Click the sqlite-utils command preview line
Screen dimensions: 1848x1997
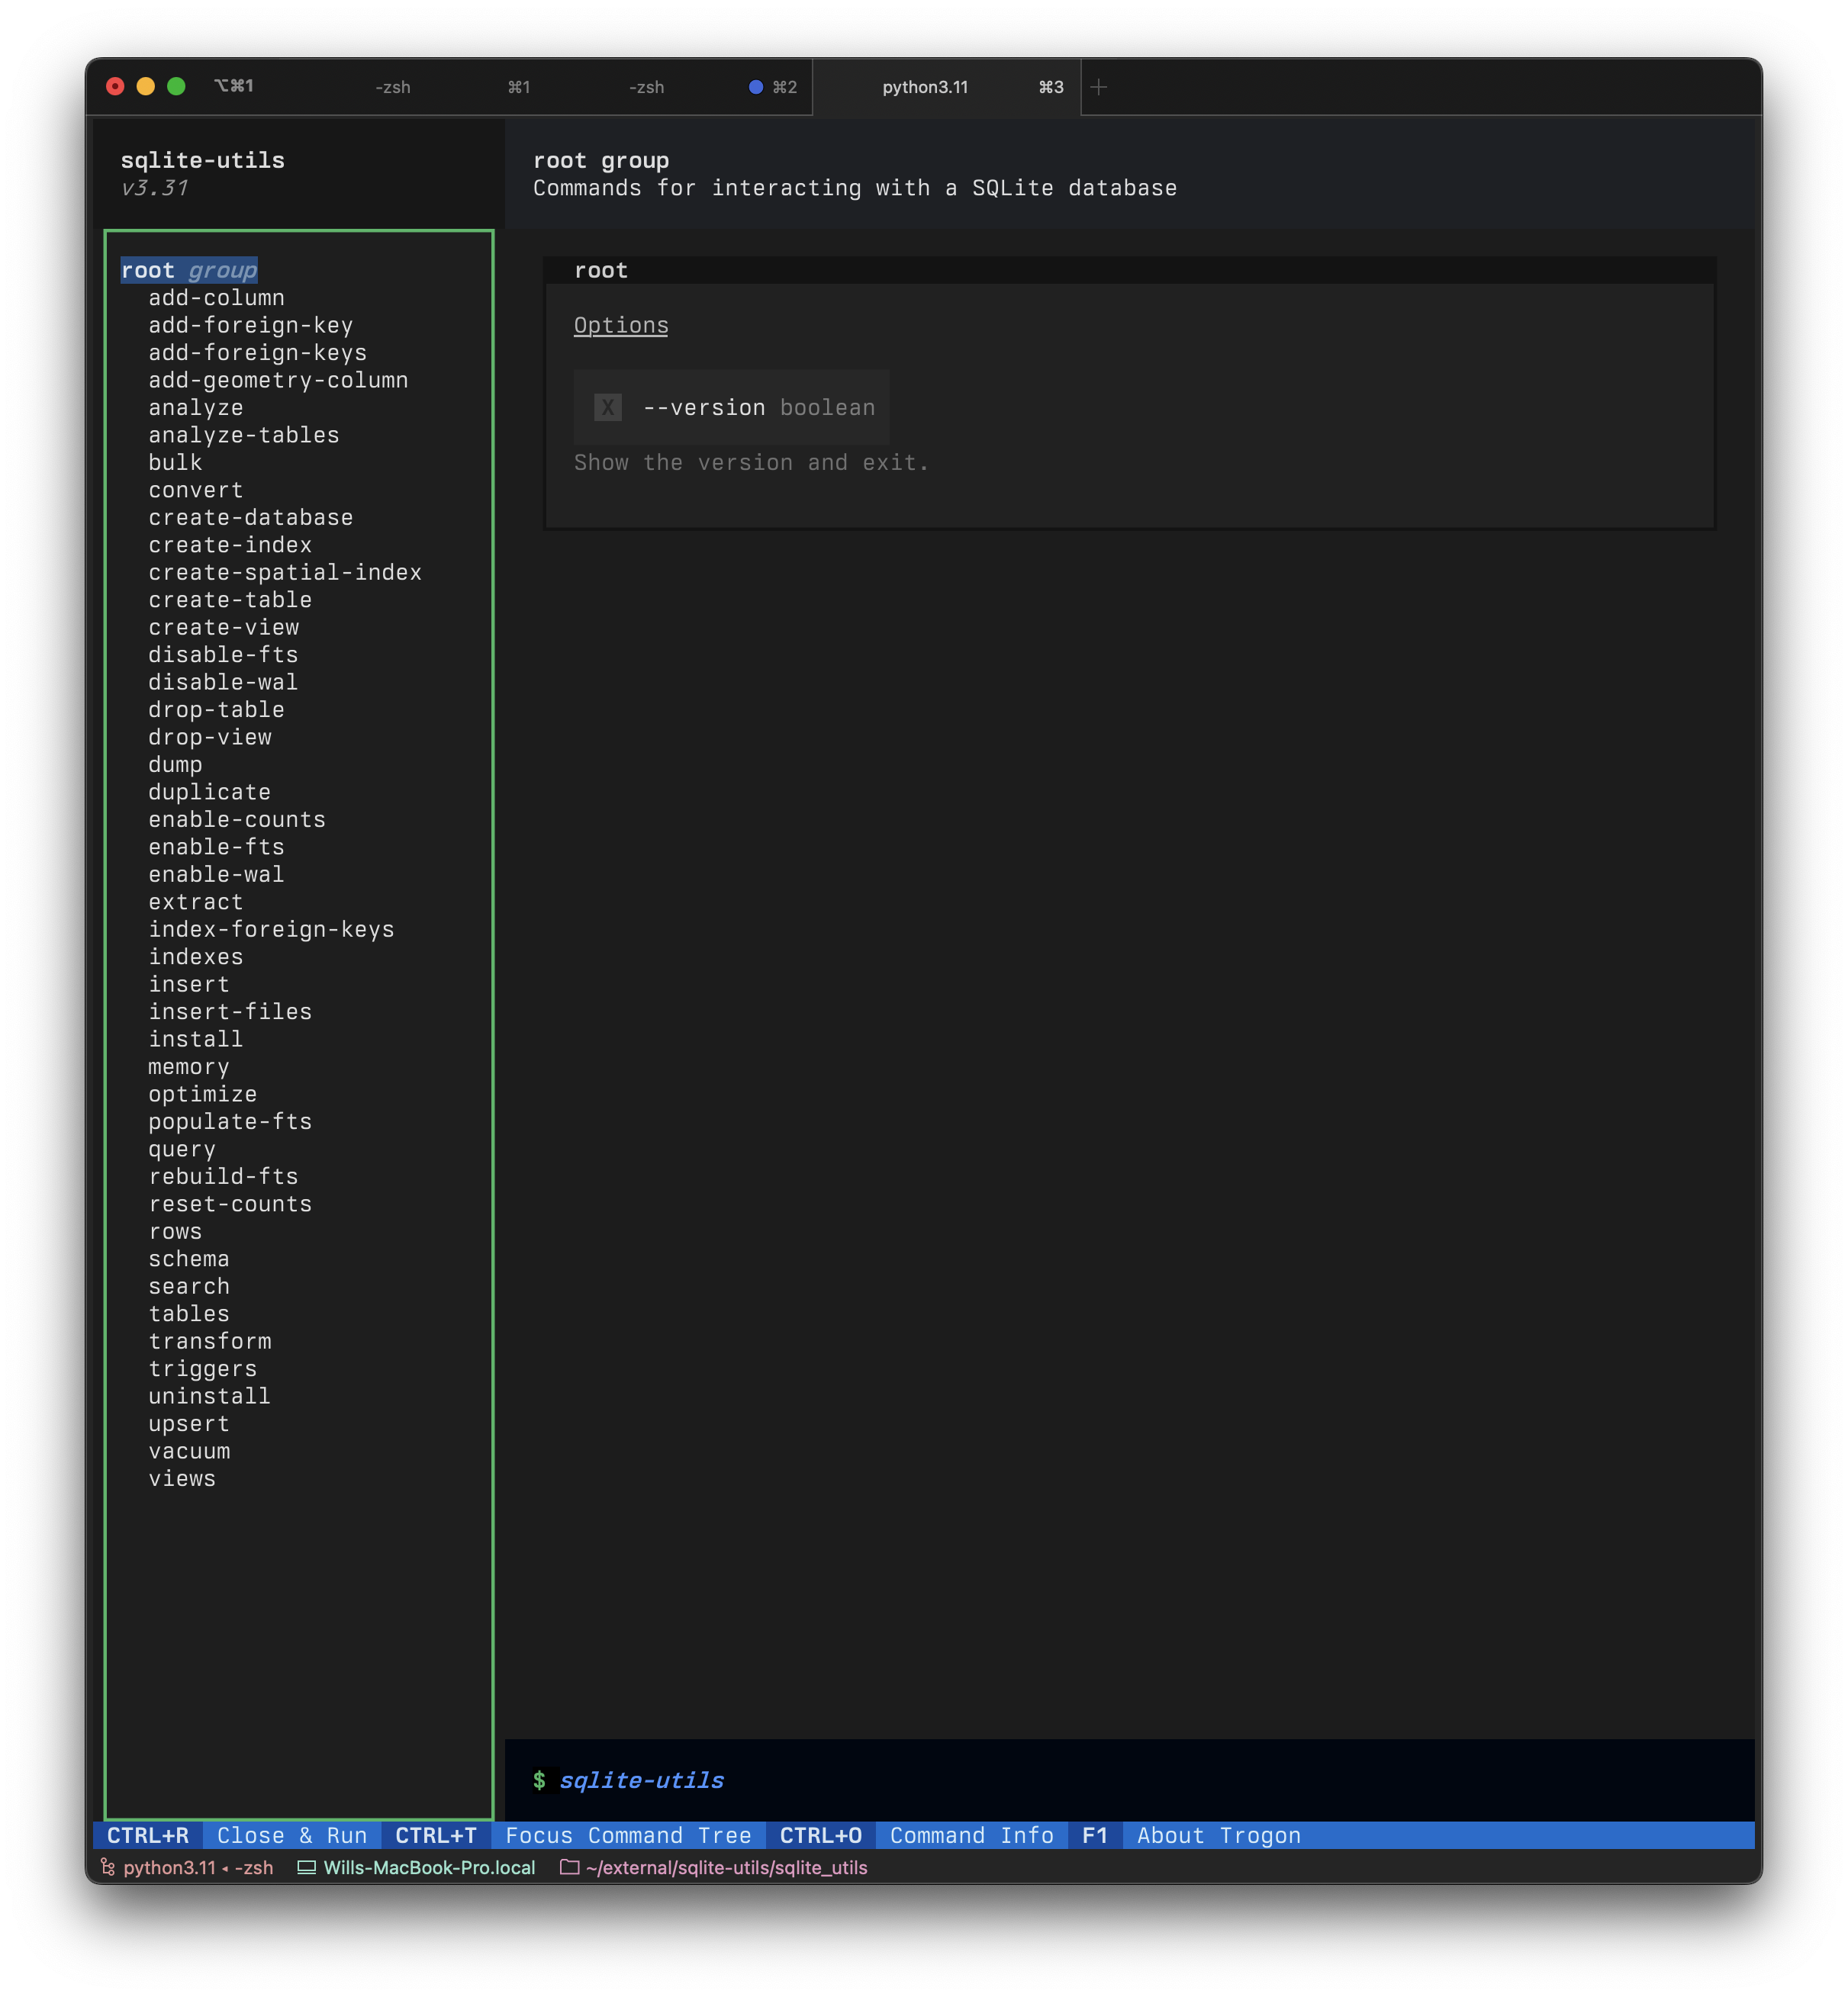pos(643,1779)
